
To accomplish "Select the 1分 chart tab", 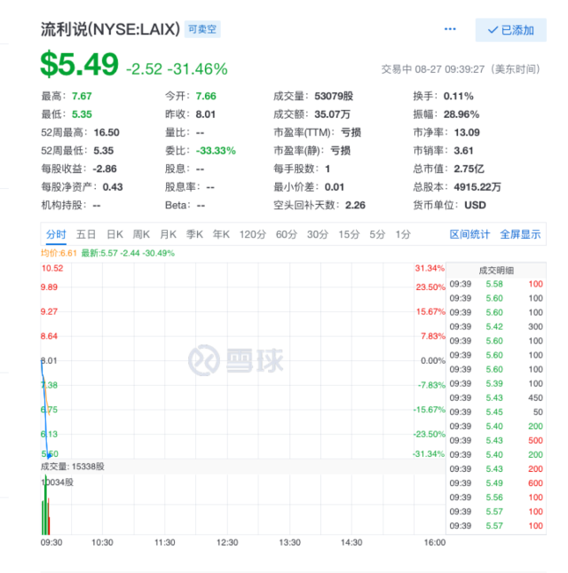I will 403,234.
